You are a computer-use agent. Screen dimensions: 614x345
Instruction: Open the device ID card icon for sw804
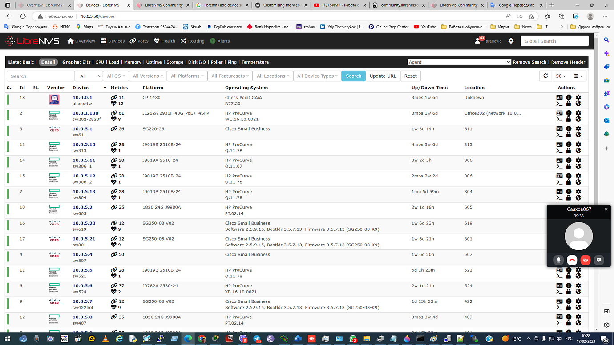pyautogui.click(x=559, y=191)
